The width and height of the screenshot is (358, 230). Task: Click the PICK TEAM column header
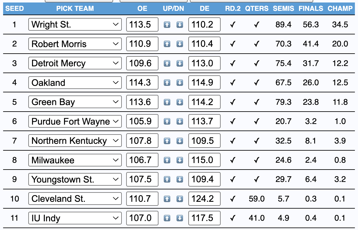click(x=75, y=9)
